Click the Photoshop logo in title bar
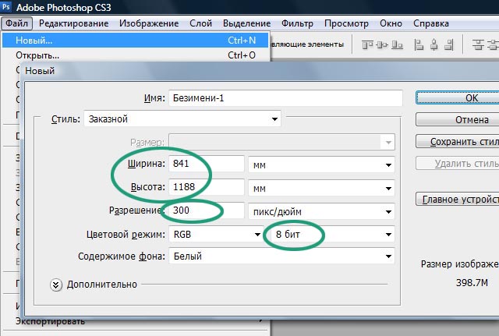The image size is (499, 336). pyautogui.click(x=9, y=8)
